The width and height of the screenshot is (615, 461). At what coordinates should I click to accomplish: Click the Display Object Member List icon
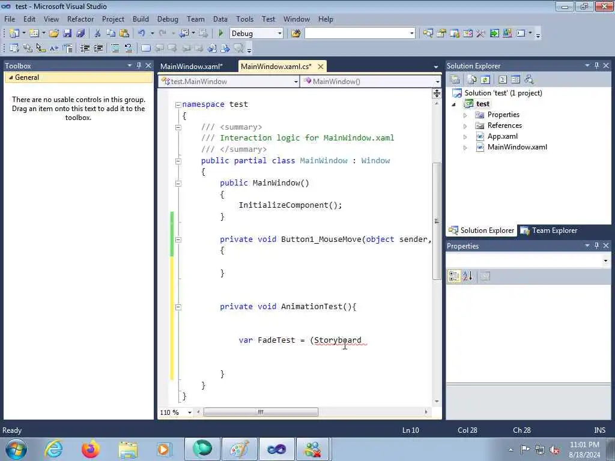[x=14, y=48]
